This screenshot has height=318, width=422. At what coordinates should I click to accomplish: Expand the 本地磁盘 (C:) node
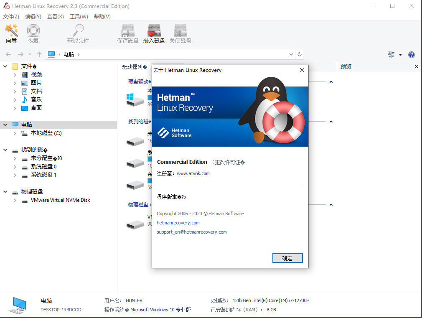click(x=15, y=133)
